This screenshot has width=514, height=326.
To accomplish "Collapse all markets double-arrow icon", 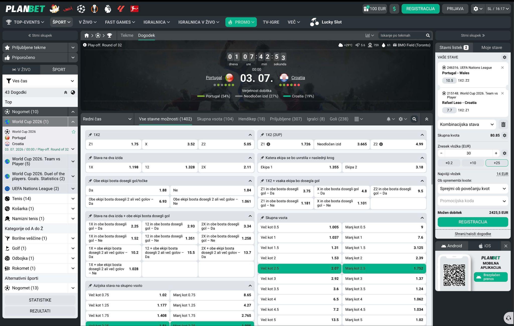I will point(427,119).
